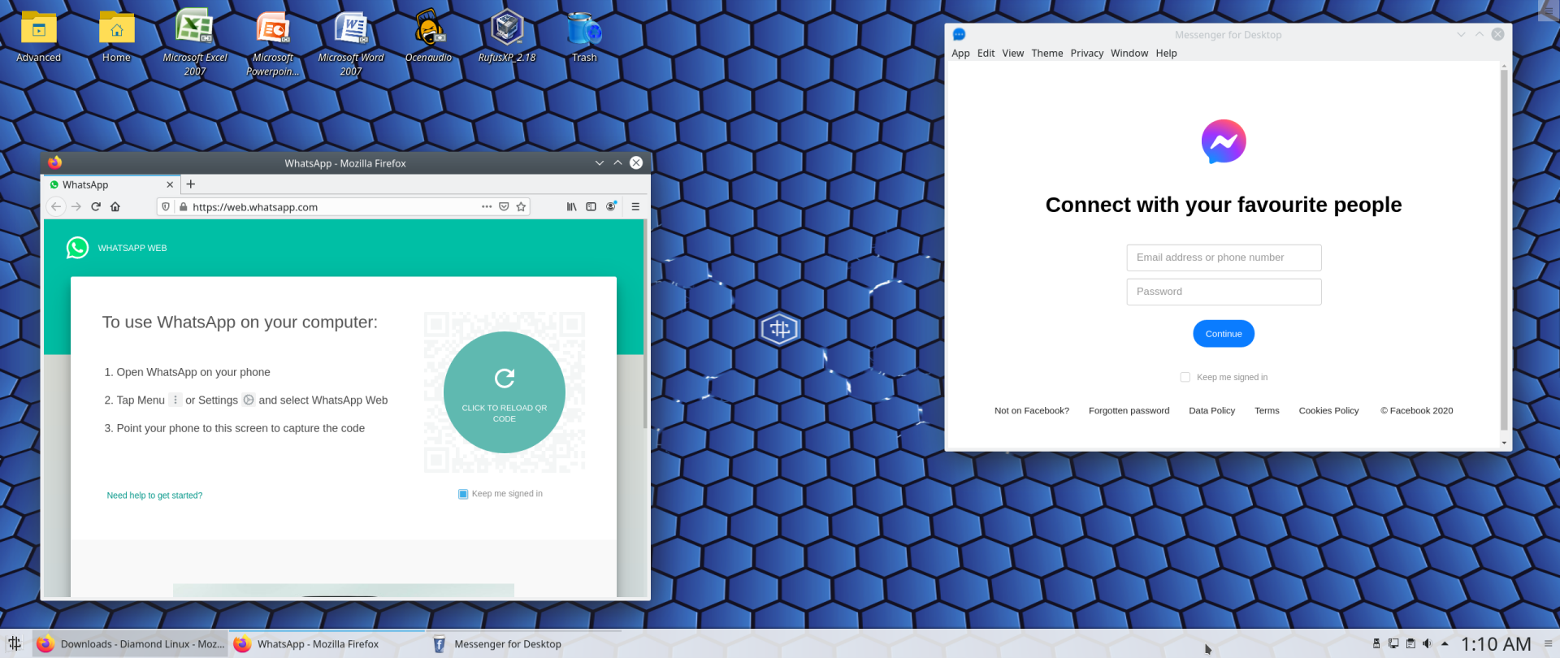
Task: Click the Messenger Continue button
Action: pyautogui.click(x=1224, y=334)
